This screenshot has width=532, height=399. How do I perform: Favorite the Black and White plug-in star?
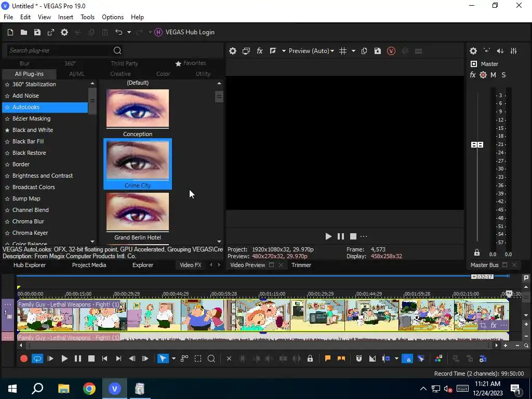pos(7,130)
